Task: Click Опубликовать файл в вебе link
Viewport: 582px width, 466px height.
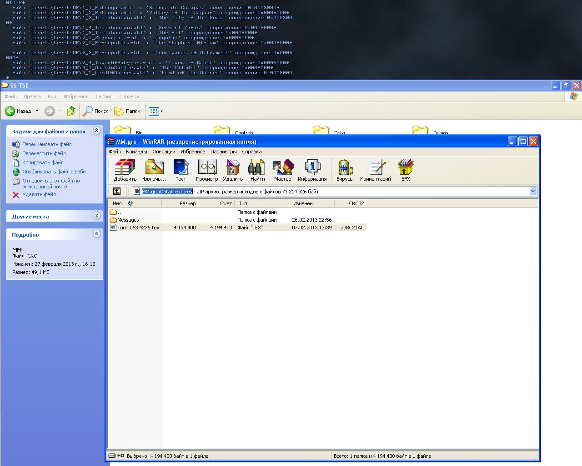Action: coord(54,172)
